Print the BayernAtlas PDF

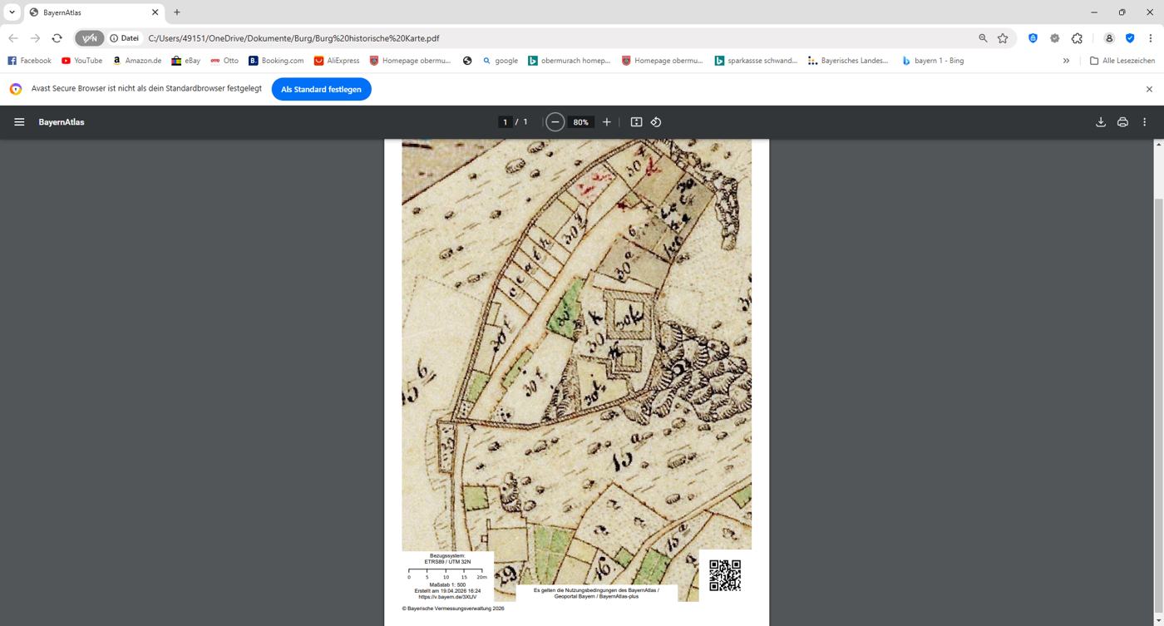coord(1122,122)
